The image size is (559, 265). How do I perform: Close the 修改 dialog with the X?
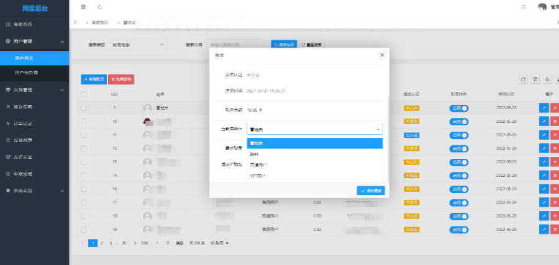382,55
